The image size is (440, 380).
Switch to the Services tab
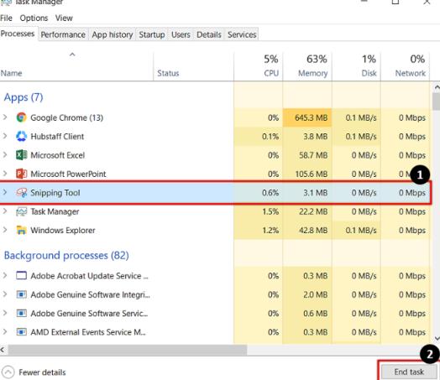pos(242,34)
